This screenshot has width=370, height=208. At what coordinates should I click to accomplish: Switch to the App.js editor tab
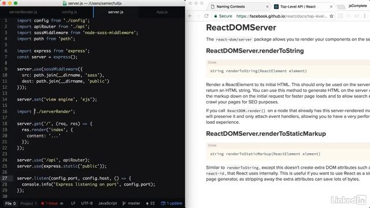tap(162, 12)
